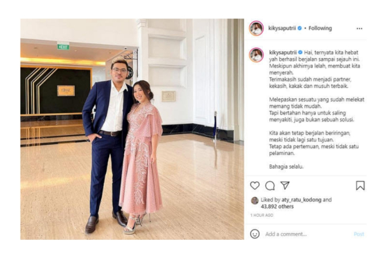This screenshot has height=258, width=387.
Task: Click small avatar beside Liked by
Action: (254, 201)
